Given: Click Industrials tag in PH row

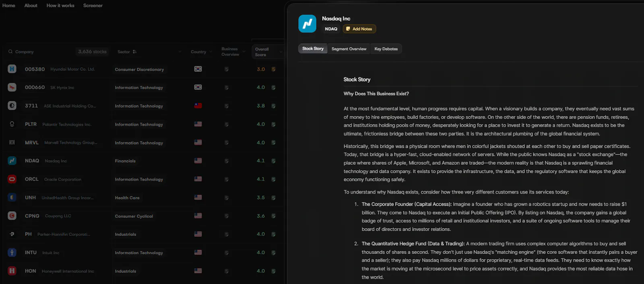Looking at the screenshot, I should pyautogui.click(x=125, y=234).
